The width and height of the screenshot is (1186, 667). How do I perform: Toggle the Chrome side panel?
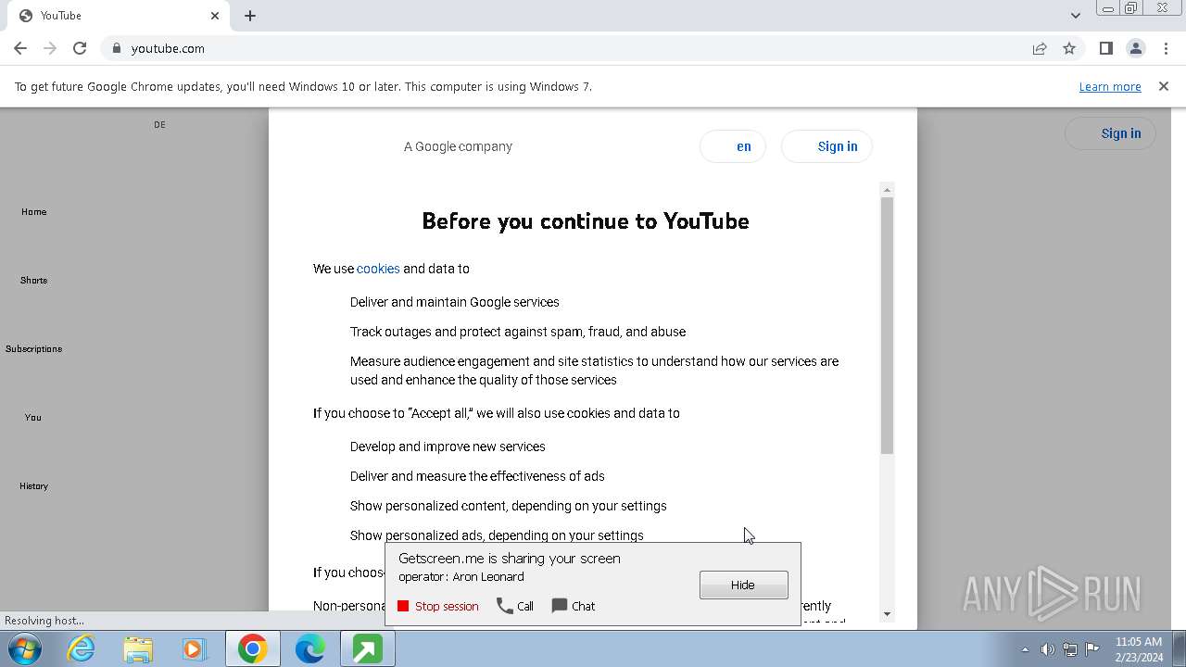(x=1105, y=48)
